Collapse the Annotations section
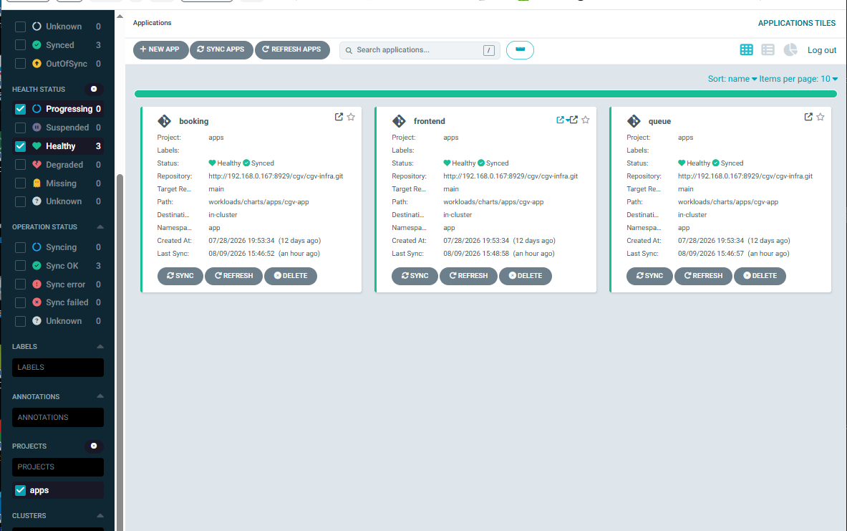The image size is (847, 531). 100,396
